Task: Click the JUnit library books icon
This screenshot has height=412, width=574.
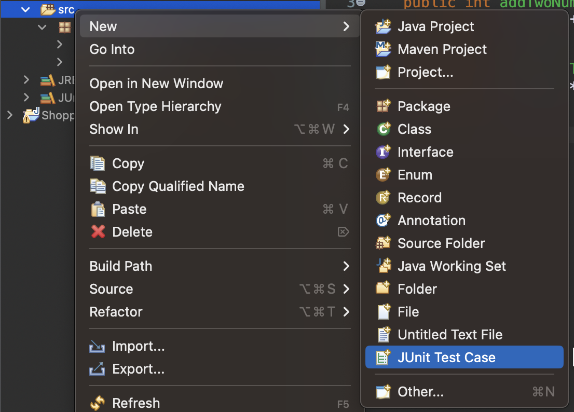Action: tap(48, 98)
